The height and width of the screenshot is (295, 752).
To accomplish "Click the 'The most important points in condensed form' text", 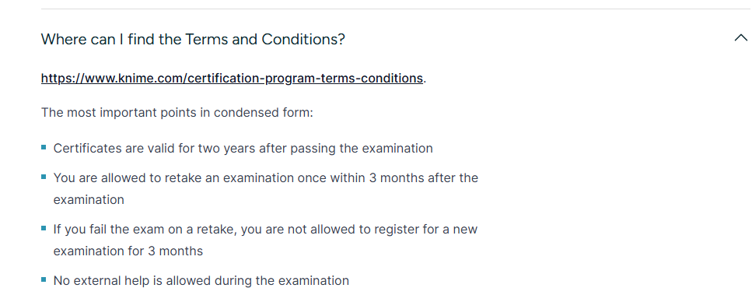I will tap(177, 113).
